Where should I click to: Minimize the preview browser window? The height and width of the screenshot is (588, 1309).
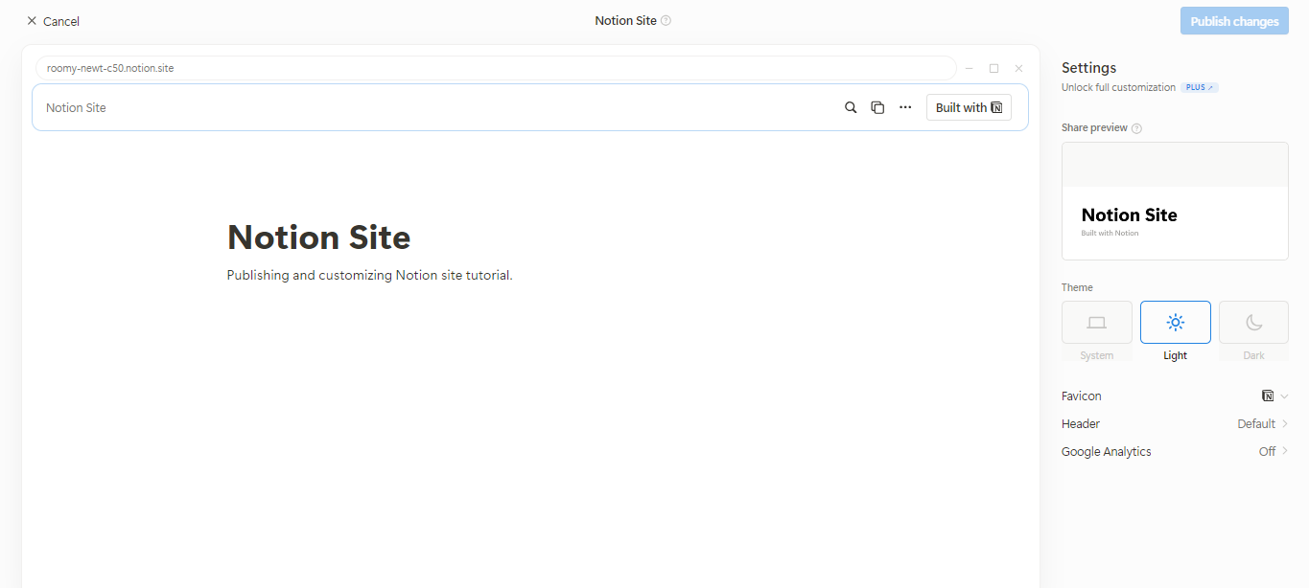click(969, 68)
